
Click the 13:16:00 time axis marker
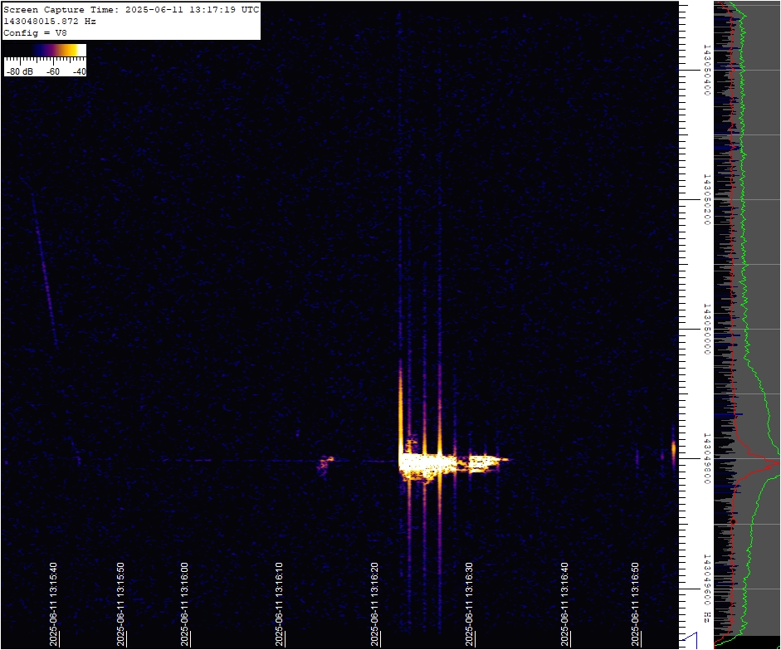tap(184, 604)
